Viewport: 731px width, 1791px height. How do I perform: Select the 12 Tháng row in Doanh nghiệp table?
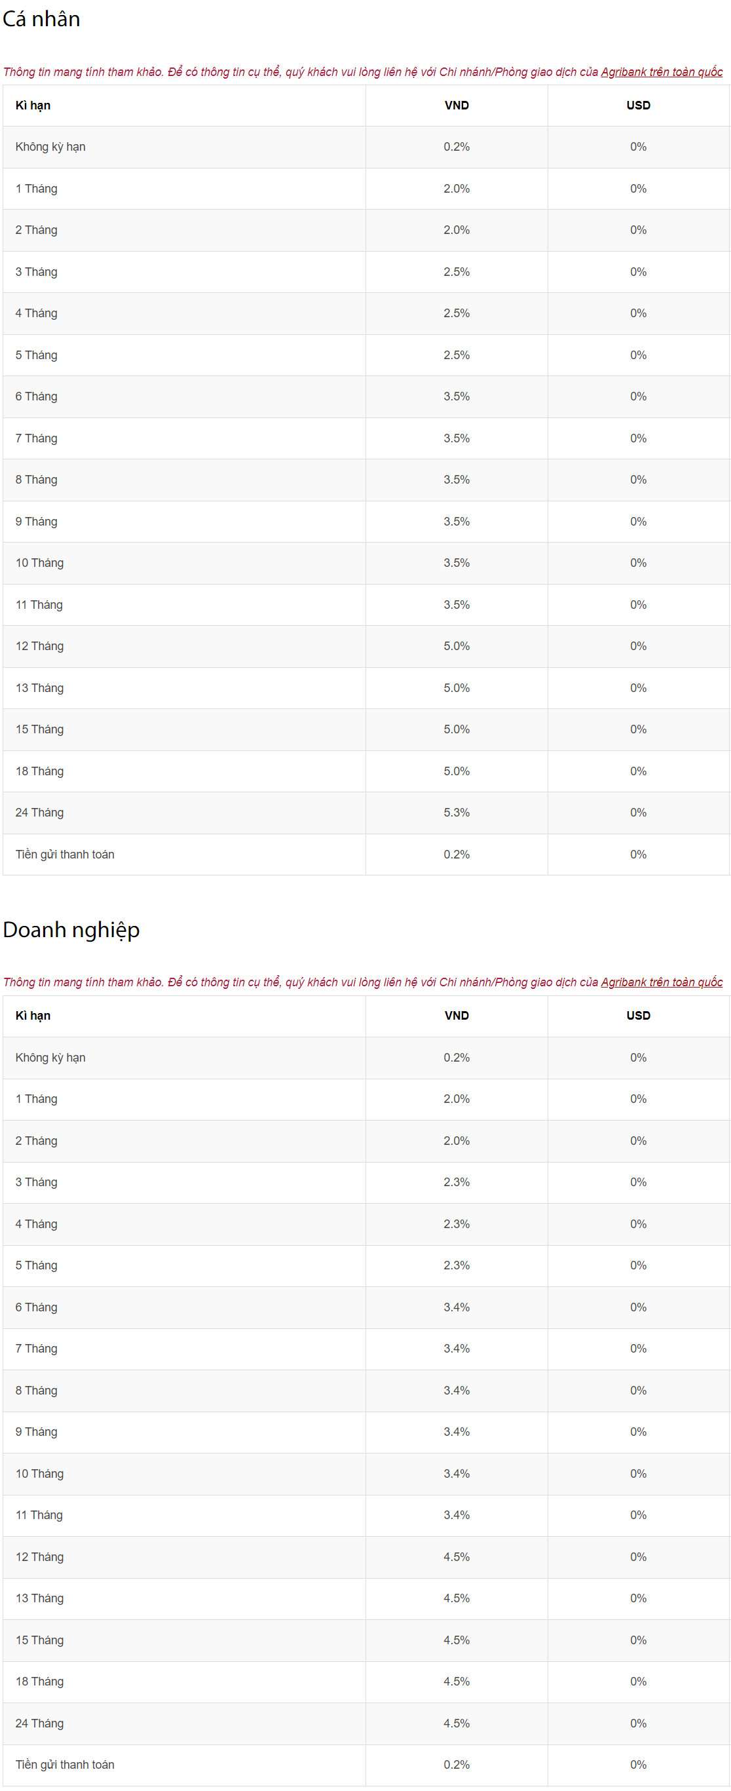(39, 1556)
